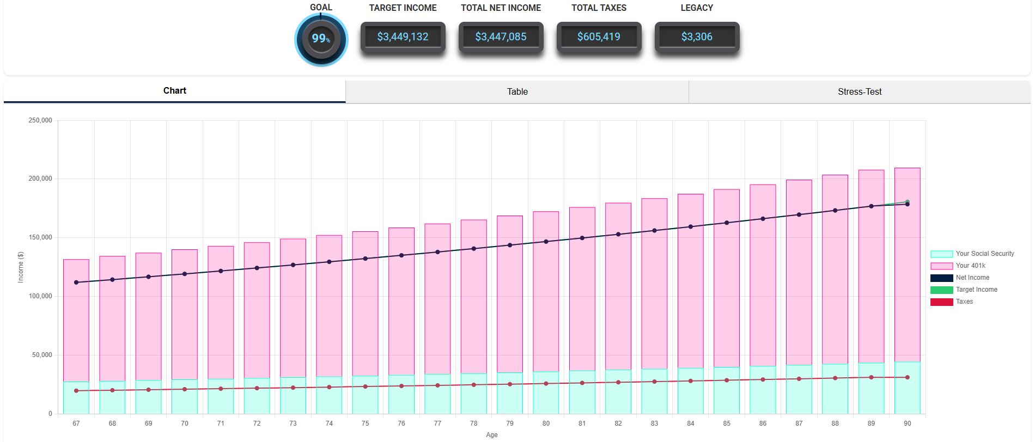This screenshot has width=1035, height=442.
Task: Select the Chart tab
Action: pos(174,91)
